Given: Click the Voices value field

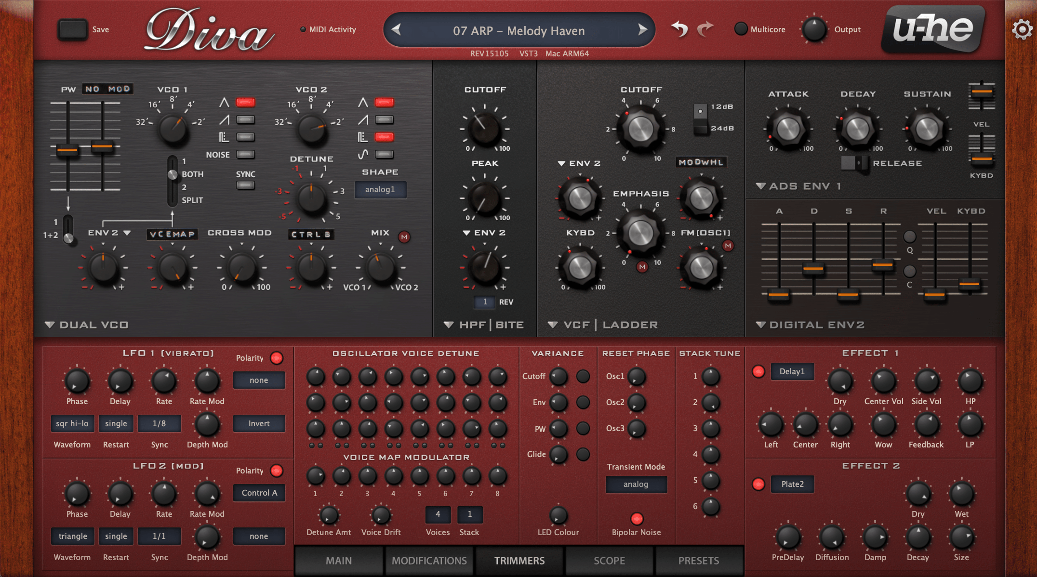Looking at the screenshot, I should pyautogui.click(x=438, y=514).
